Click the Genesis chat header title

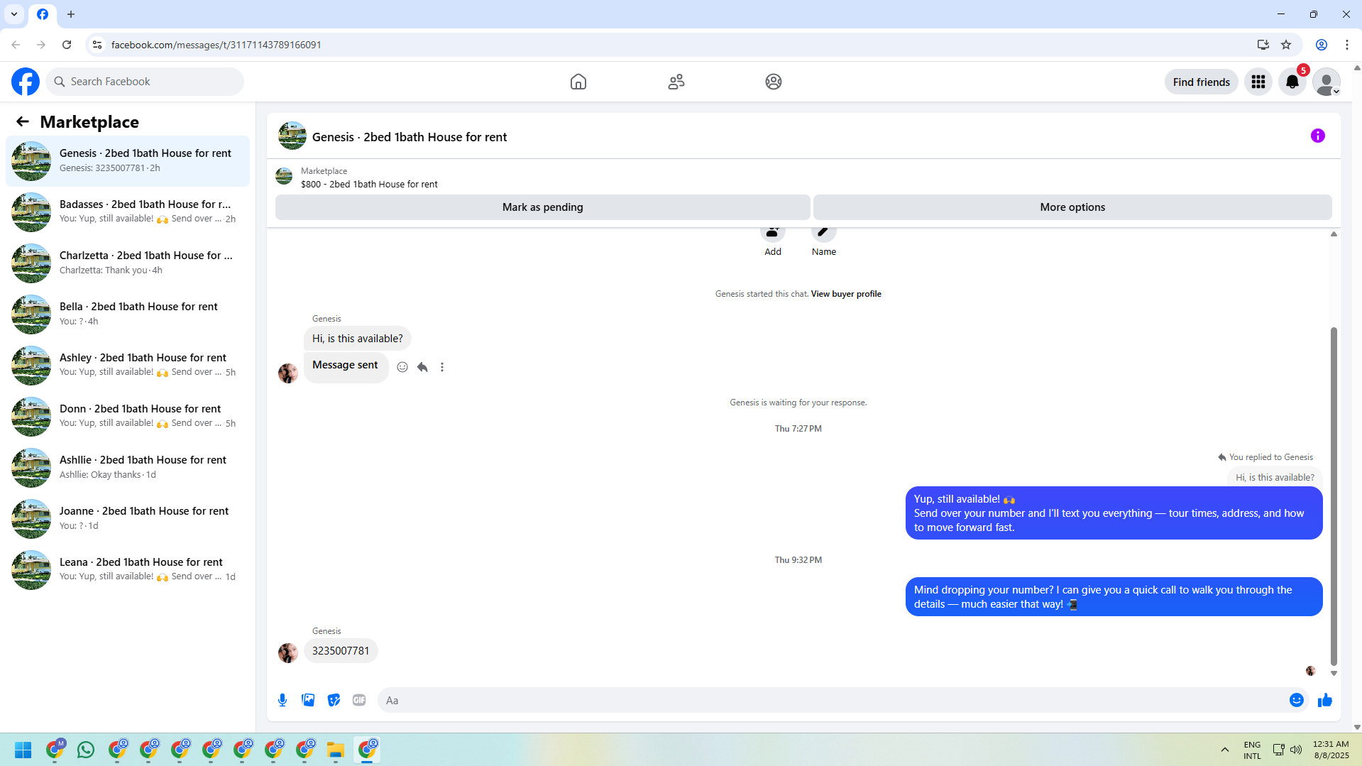coord(410,137)
